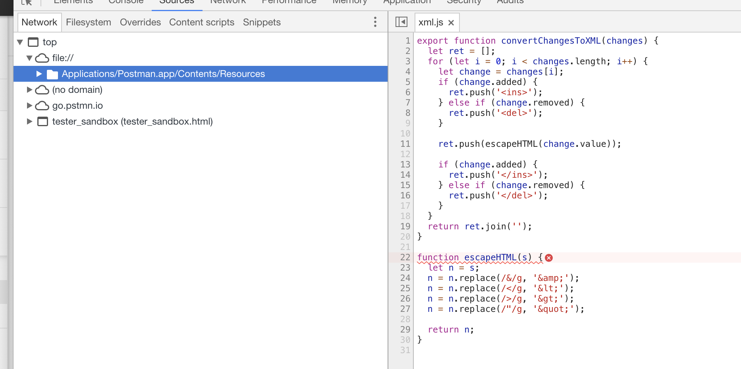Click 'return n;' on line 29
741x369 pixels.
click(x=451, y=330)
